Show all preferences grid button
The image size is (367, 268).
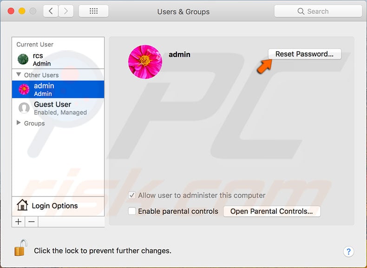(94, 11)
